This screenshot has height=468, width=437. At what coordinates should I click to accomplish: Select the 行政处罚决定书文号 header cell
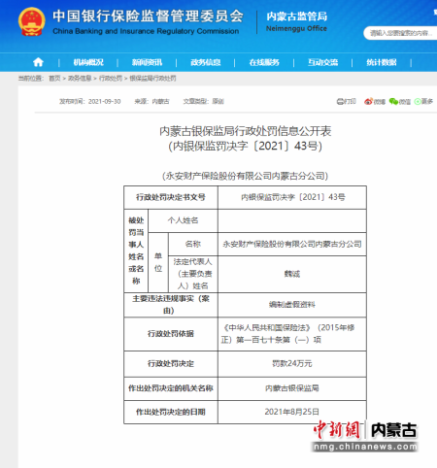(x=171, y=197)
